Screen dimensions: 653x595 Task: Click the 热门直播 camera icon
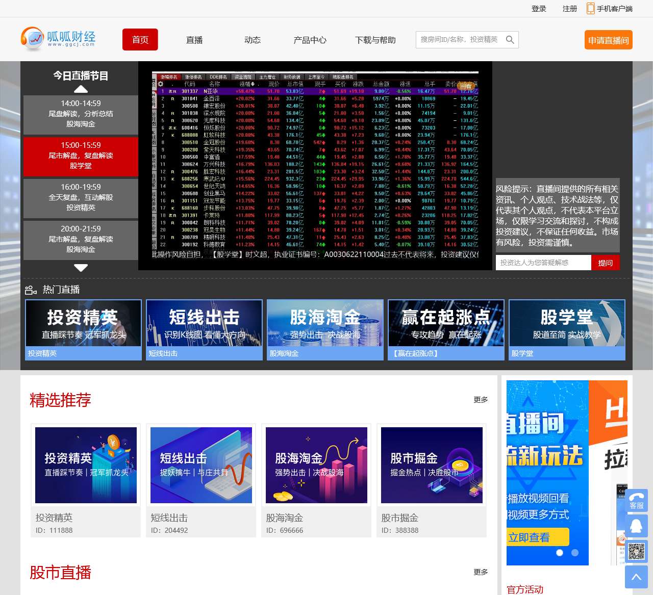pos(31,290)
